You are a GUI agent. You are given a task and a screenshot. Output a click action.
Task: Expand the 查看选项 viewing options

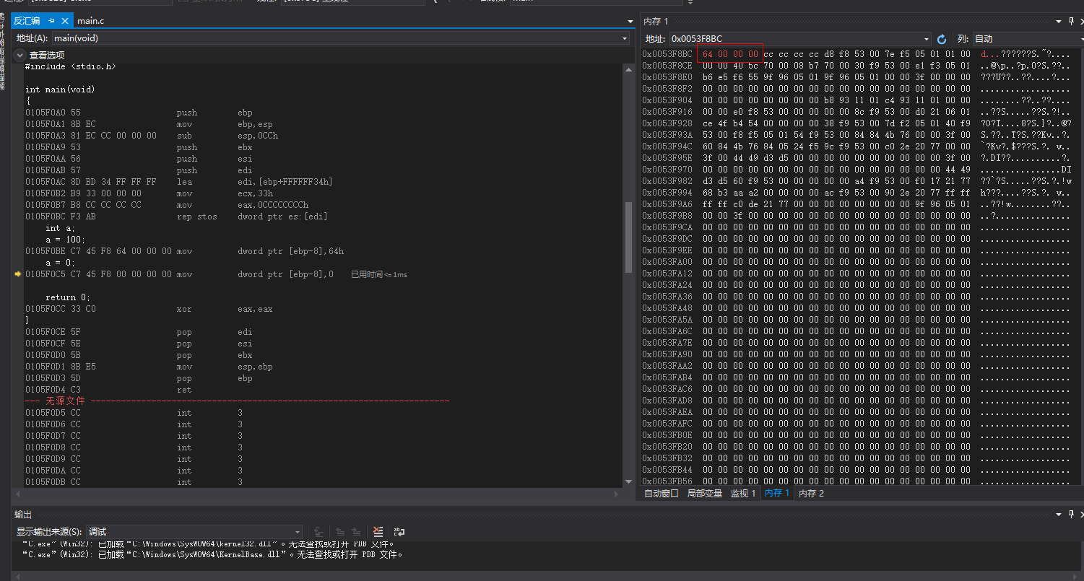pyautogui.click(x=20, y=55)
